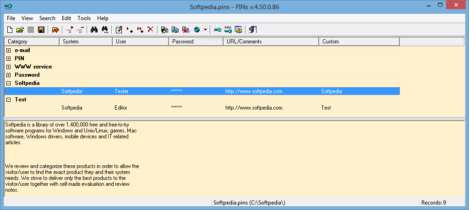
Task: Click 'Records: 9' in status bar
Action: pyautogui.click(x=433, y=203)
